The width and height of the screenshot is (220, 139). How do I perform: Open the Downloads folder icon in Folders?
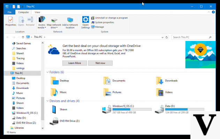point(160,81)
